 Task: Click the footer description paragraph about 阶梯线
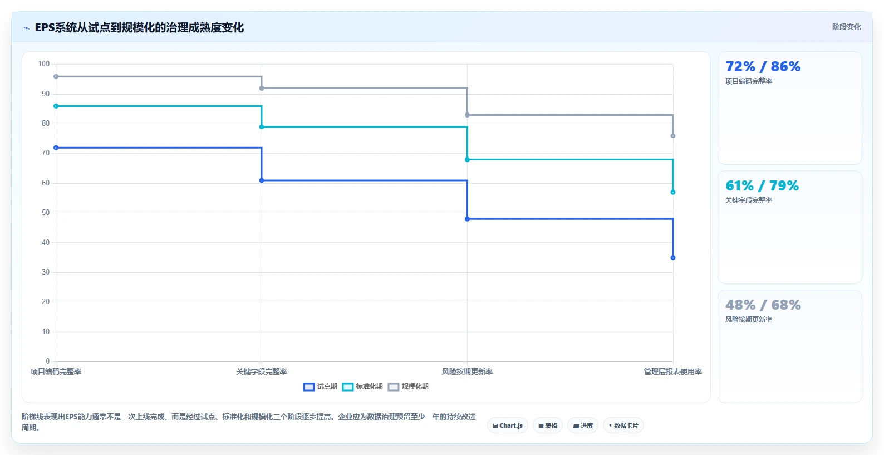click(x=249, y=422)
